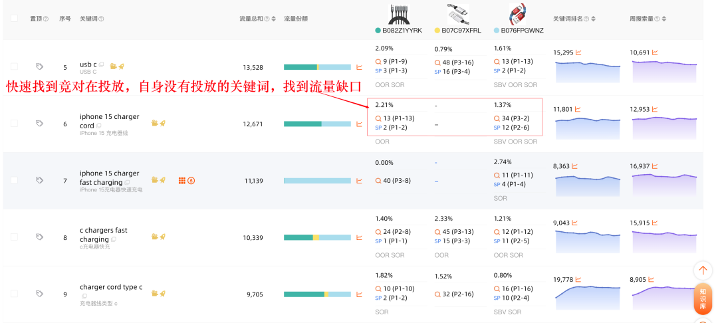The image size is (718, 323).
Task: Click usb c traffic share bar
Action: 317,67
